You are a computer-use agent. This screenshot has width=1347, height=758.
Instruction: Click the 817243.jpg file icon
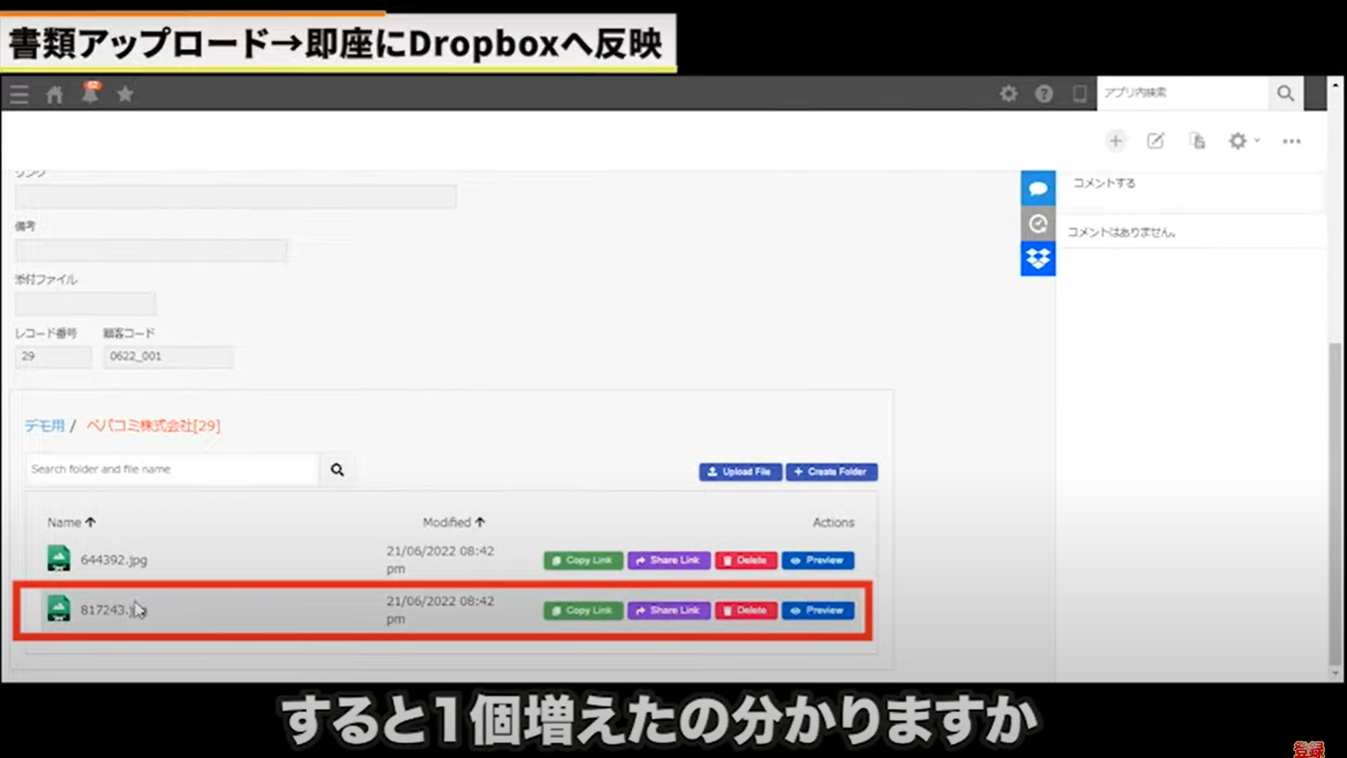[59, 609]
